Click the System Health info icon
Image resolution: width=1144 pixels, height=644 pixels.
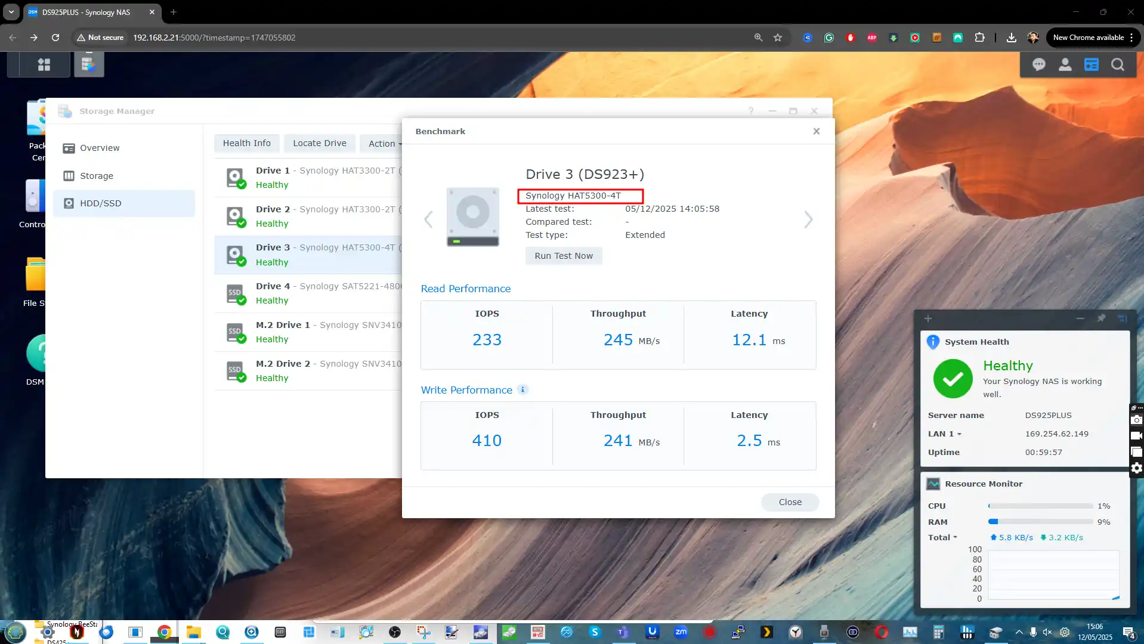(932, 342)
